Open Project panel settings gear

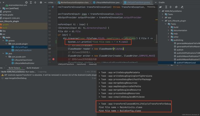click(x=41, y=2)
